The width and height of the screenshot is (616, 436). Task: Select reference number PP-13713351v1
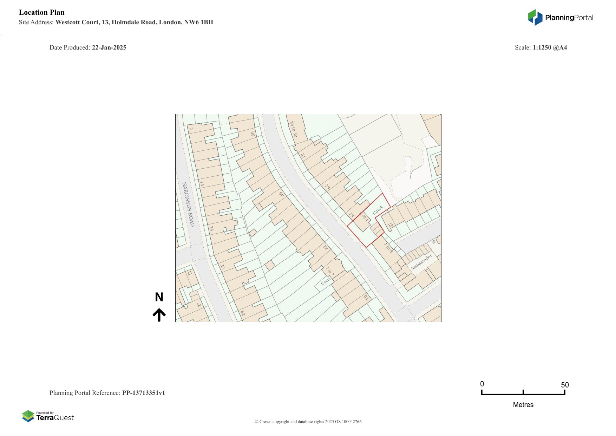143,393
